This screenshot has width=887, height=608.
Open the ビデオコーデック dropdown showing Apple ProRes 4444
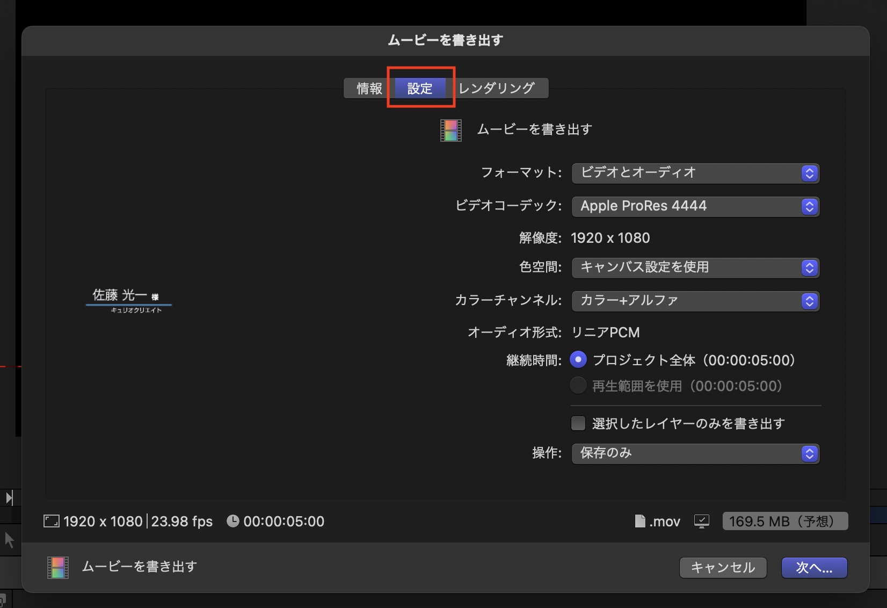click(x=695, y=206)
